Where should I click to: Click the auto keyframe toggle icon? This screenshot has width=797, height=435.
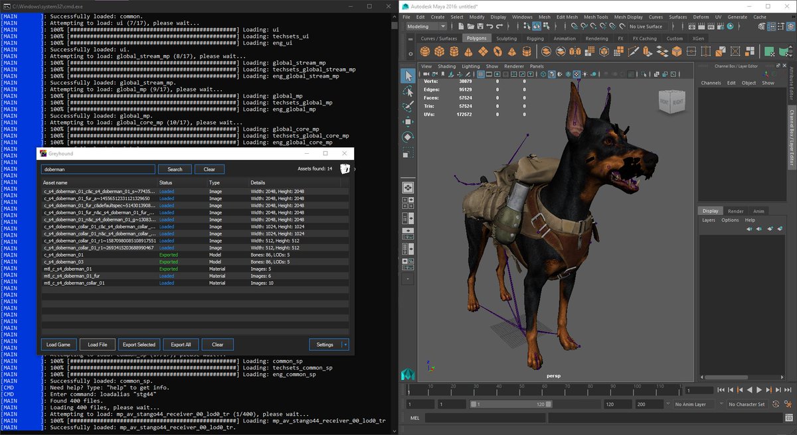point(776,404)
